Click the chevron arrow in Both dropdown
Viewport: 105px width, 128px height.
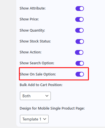click(x=47, y=96)
